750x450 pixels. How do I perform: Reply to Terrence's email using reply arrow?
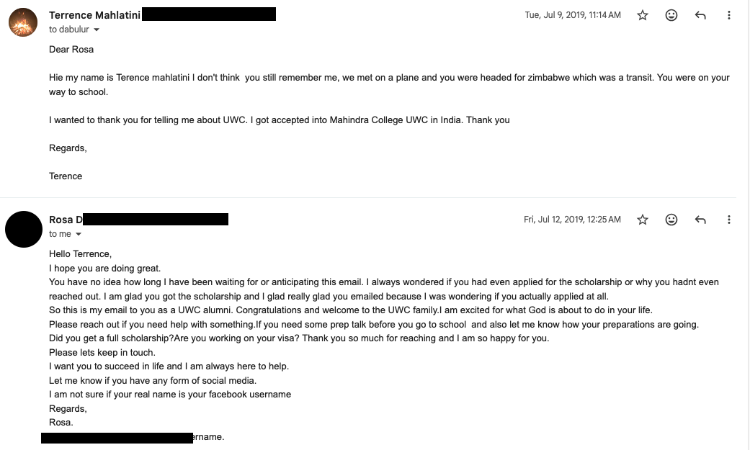click(x=700, y=14)
